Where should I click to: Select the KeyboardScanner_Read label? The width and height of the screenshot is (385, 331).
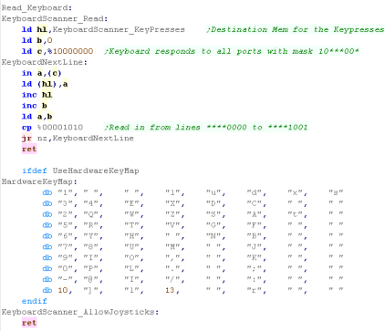(x=55, y=18)
